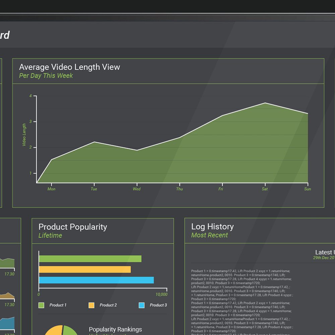
Task: Click the Average Video Length View title
Action: (x=69, y=67)
